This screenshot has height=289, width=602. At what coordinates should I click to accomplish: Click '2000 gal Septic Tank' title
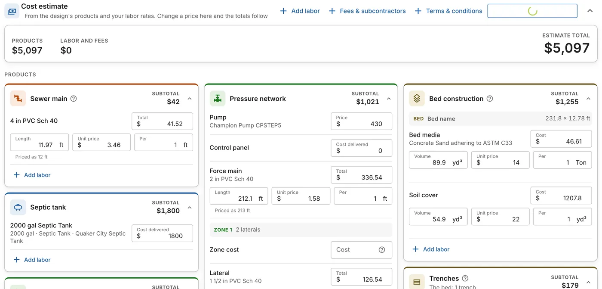coord(41,225)
